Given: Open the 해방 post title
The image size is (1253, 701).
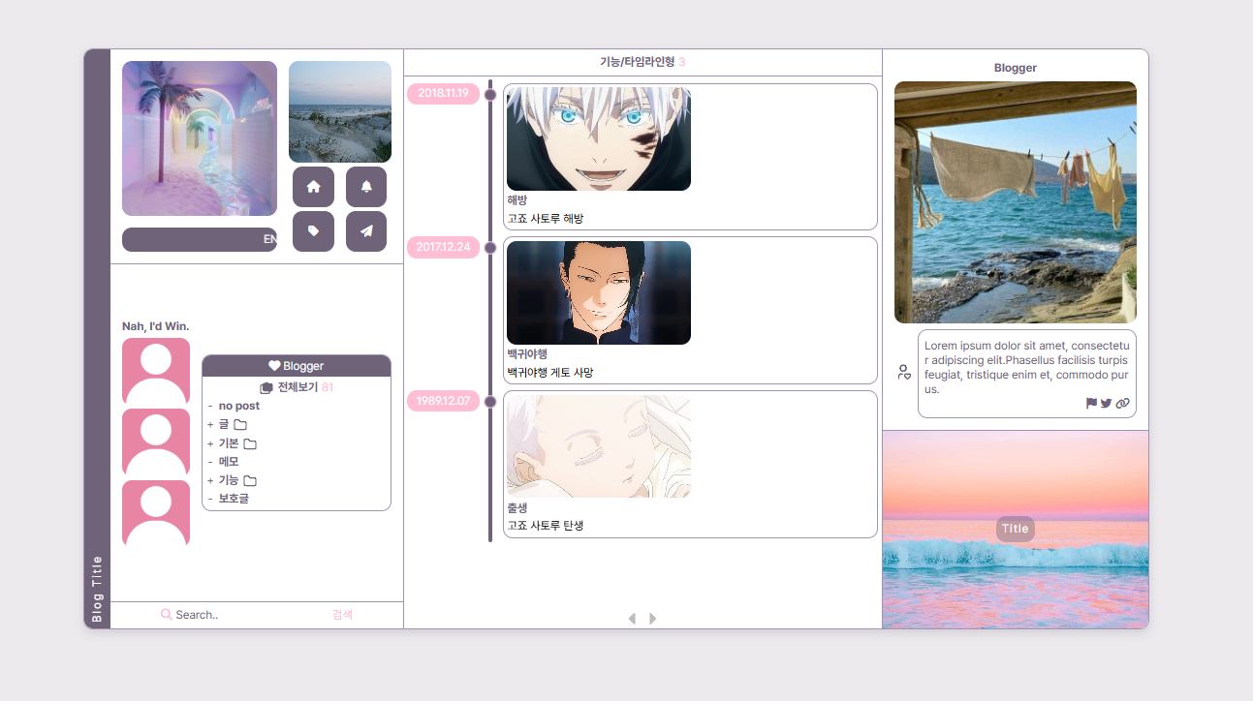Looking at the screenshot, I should click(517, 199).
